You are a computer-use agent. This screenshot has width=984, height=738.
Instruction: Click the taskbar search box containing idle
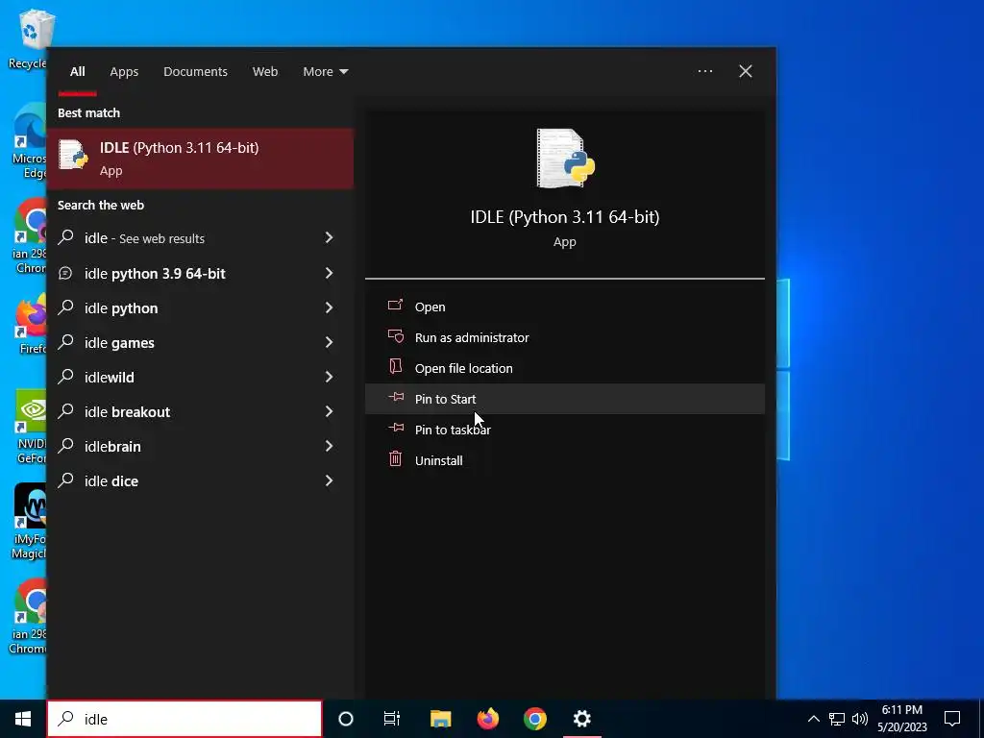(184, 719)
